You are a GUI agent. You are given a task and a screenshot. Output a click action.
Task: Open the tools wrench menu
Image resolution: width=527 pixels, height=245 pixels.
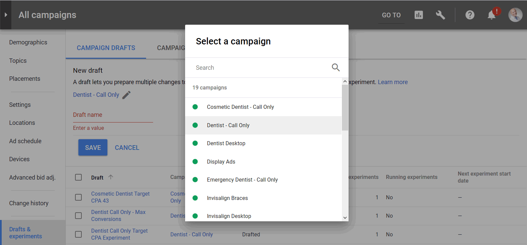(440, 15)
